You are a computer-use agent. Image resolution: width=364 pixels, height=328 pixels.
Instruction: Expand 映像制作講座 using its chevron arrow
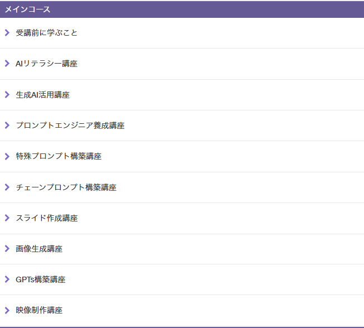click(x=7, y=310)
